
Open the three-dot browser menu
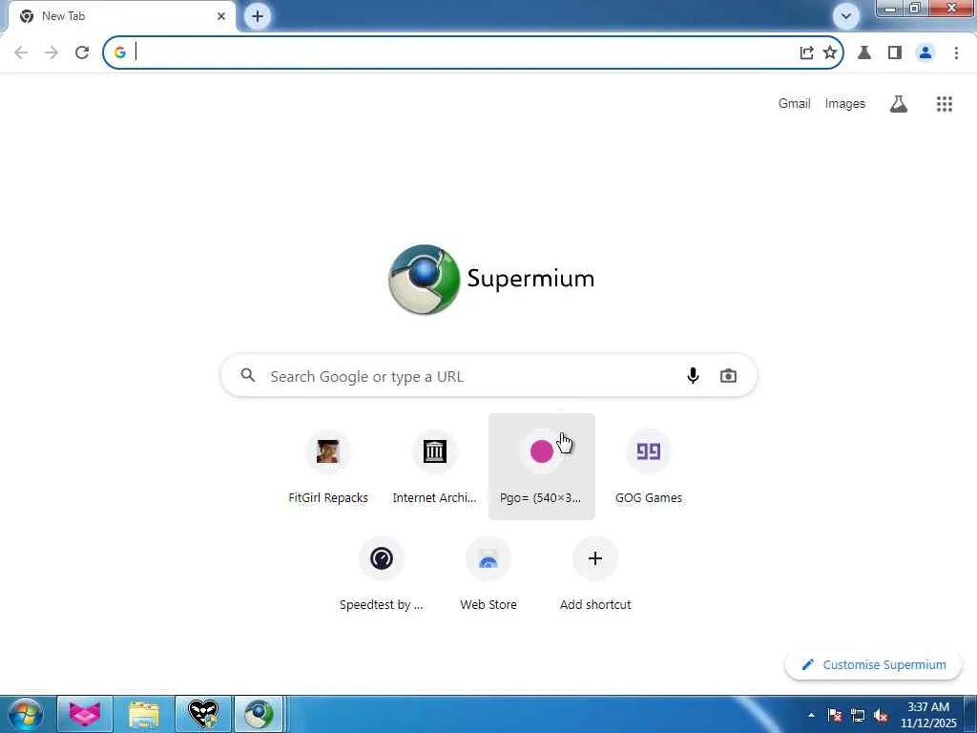[956, 52]
